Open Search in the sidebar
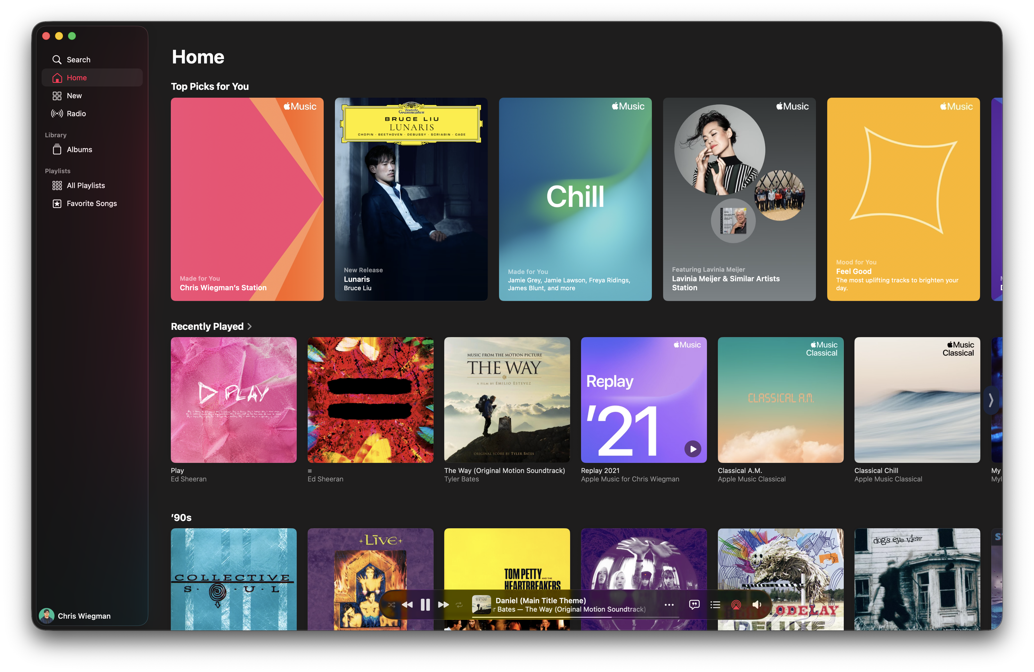This screenshot has width=1034, height=672. 92,60
